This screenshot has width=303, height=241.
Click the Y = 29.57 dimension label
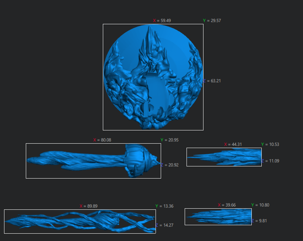tap(212, 21)
